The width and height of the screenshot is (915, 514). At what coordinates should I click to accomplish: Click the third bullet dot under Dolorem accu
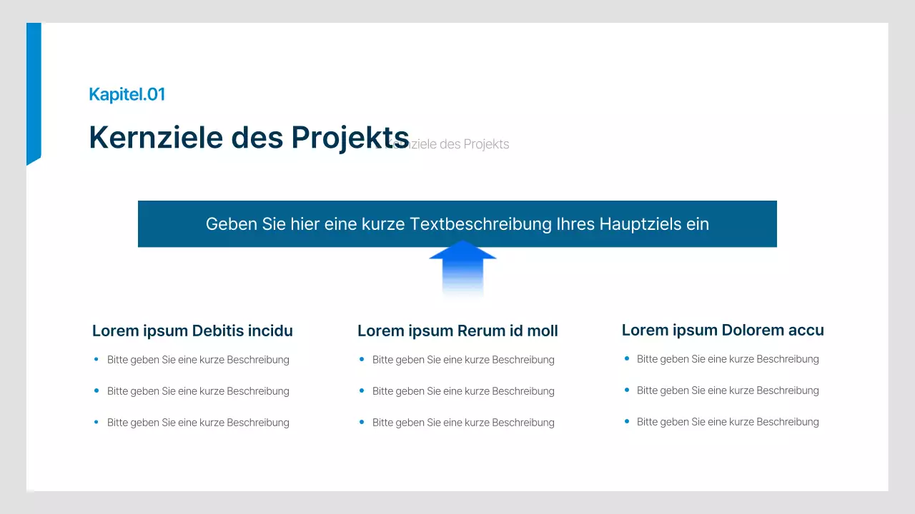point(626,421)
